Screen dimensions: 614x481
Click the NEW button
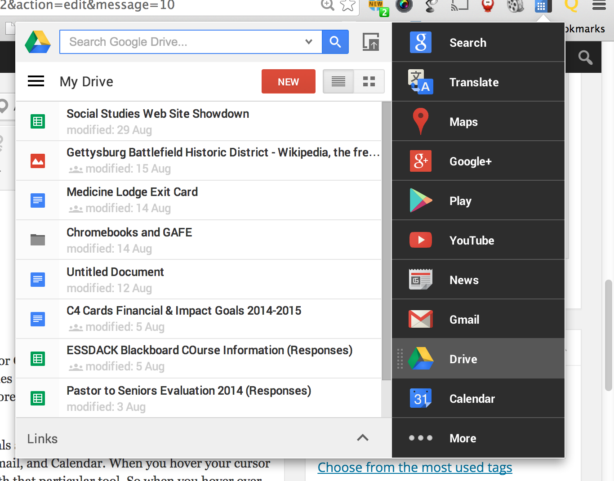click(289, 81)
